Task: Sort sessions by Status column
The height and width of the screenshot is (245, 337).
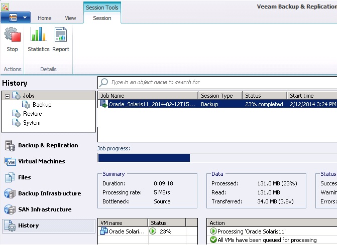Action: pyautogui.click(x=265, y=96)
